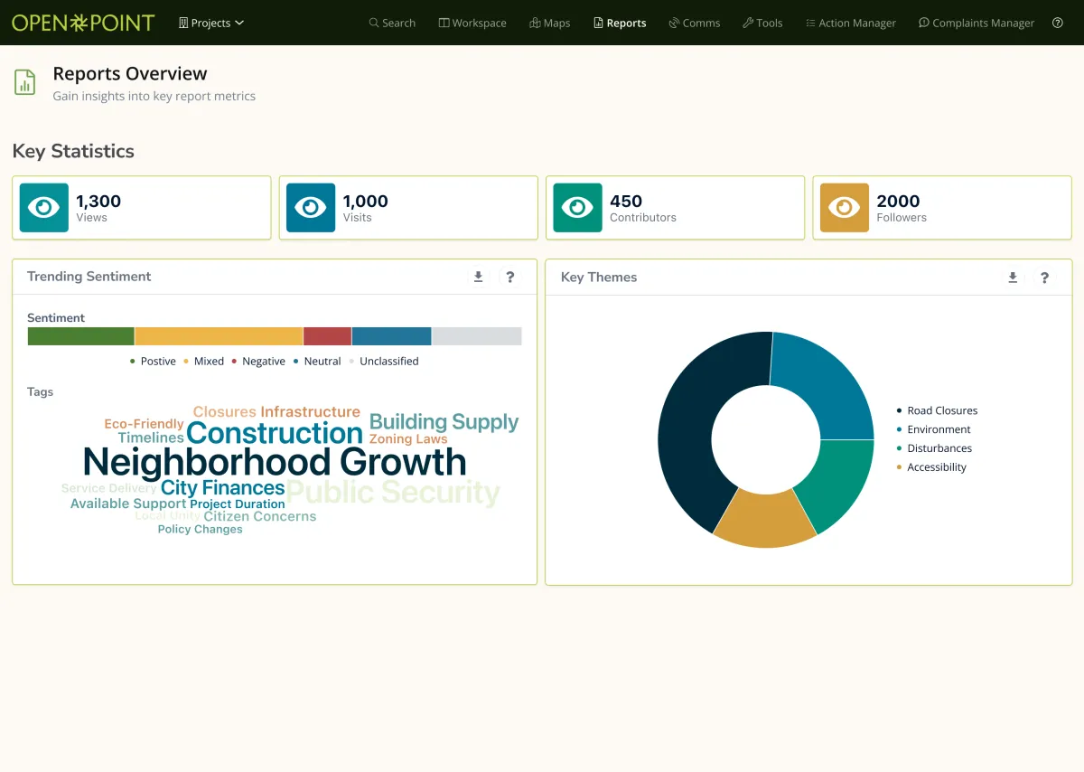Select the Neighborhood Growth tag
The height and width of the screenshot is (772, 1084).
275,463
